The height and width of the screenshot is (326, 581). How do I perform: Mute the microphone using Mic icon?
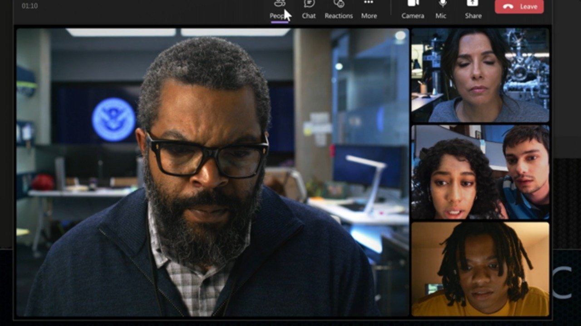(442, 4)
